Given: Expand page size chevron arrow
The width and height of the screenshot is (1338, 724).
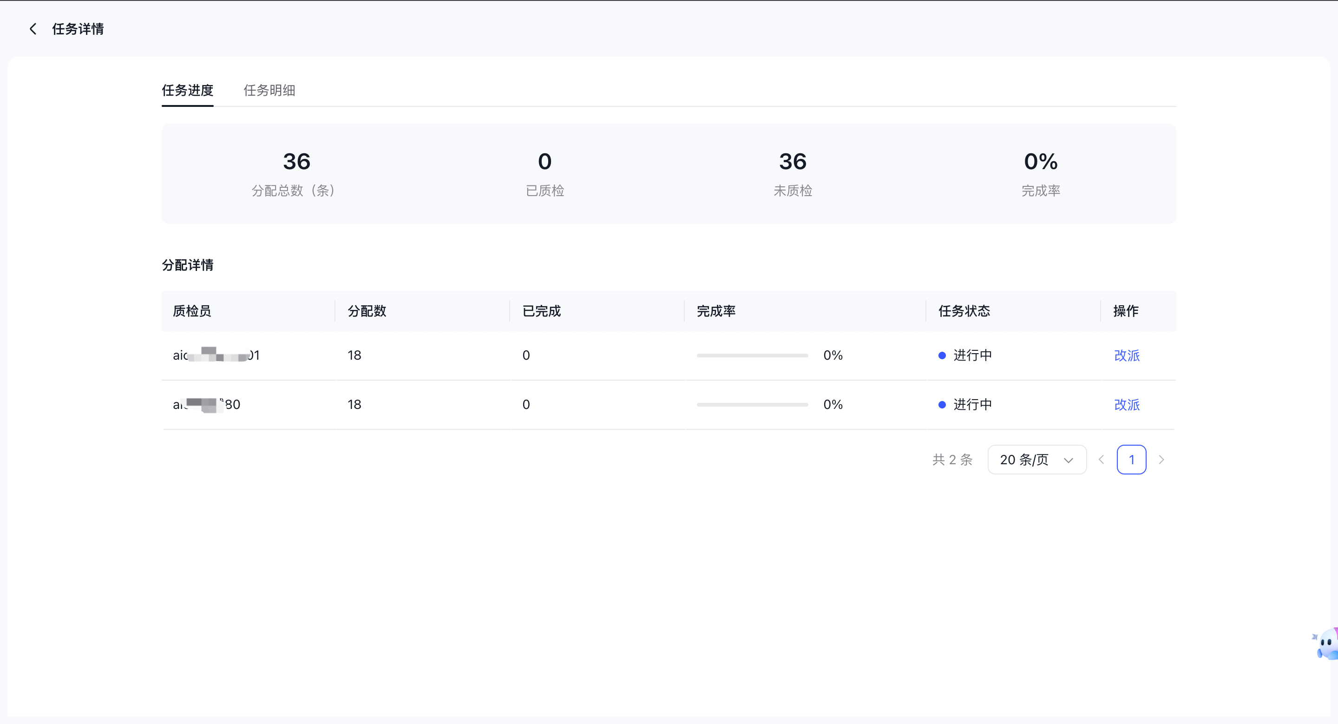Looking at the screenshot, I should pyautogui.click(x=1069, y=460).
